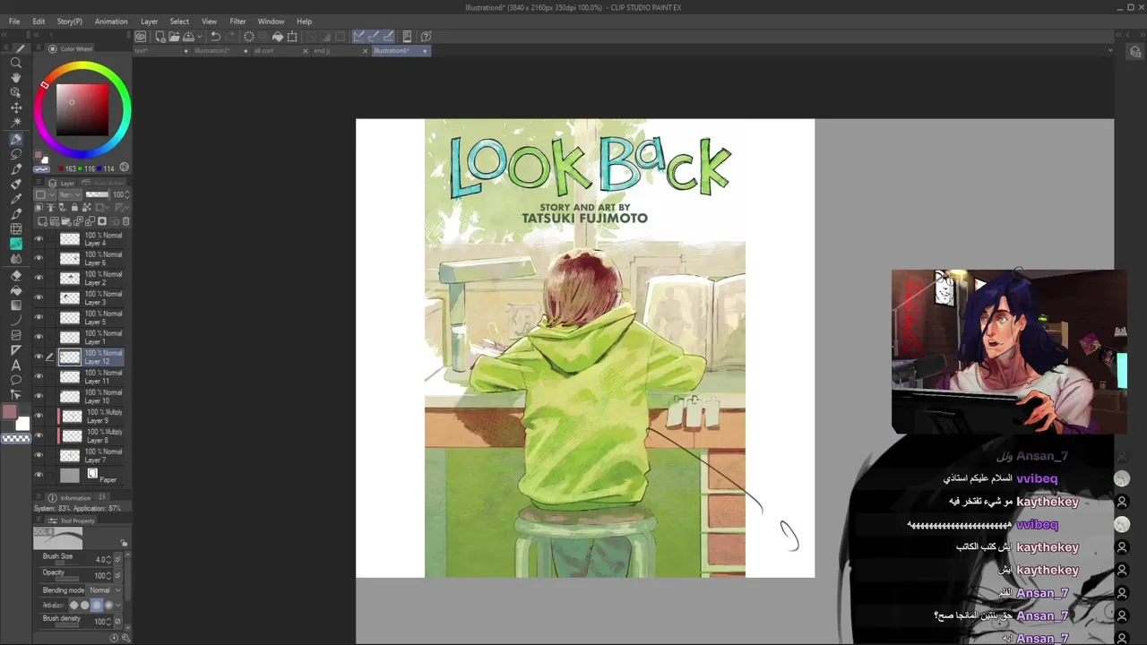The height and width of the screenshot is (645, 1147).
Task: Open the Filter menu
Action: coord(237,21)
